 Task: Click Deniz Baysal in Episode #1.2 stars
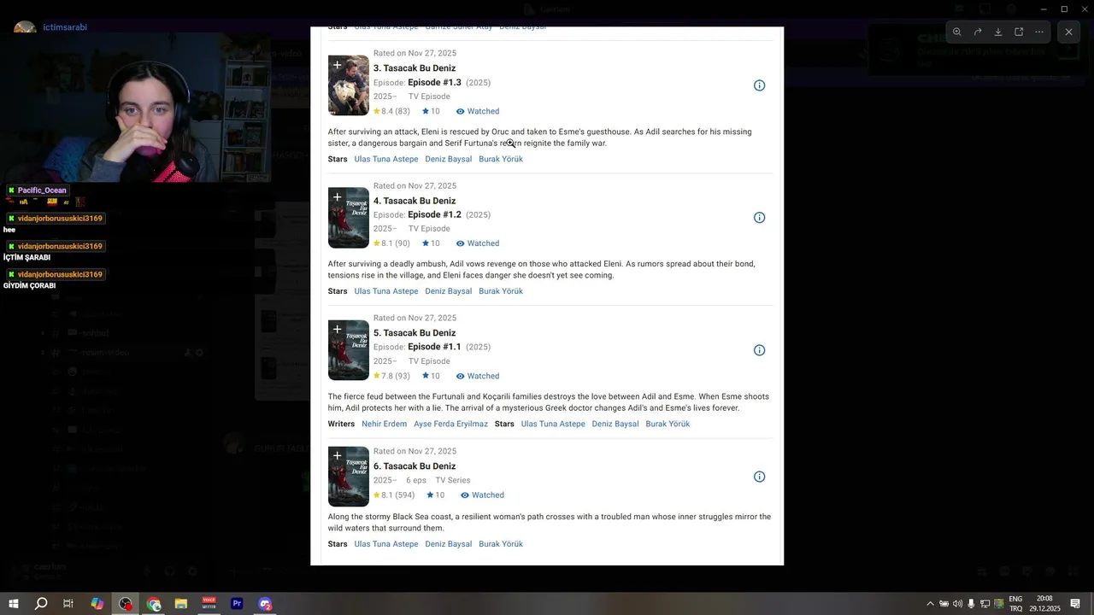[x=449, y=291]
